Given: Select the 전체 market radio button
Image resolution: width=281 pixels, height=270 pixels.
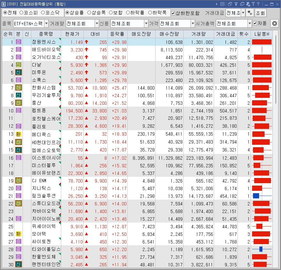Looking at the screenshot, I should [x=5, y=12].
